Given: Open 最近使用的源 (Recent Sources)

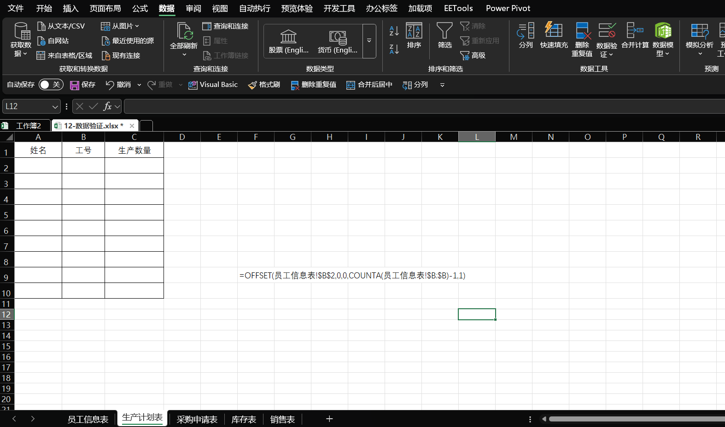Looking at the screenshot, I should click(x=128, y=41).
